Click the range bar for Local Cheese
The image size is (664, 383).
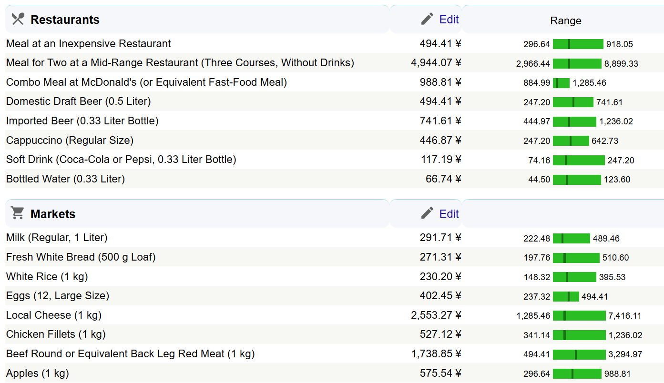coord(579,316)
